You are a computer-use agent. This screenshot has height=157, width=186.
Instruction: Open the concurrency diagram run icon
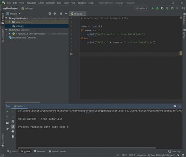(172, 8)
